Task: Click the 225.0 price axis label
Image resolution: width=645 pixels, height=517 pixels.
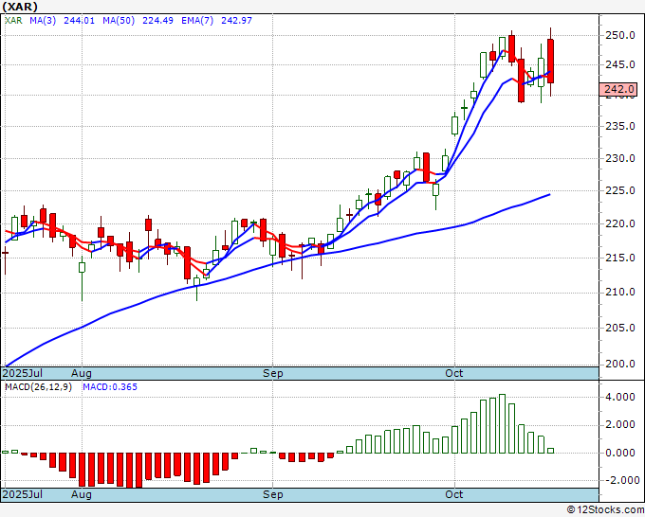Action: click(x=620, y=190)
